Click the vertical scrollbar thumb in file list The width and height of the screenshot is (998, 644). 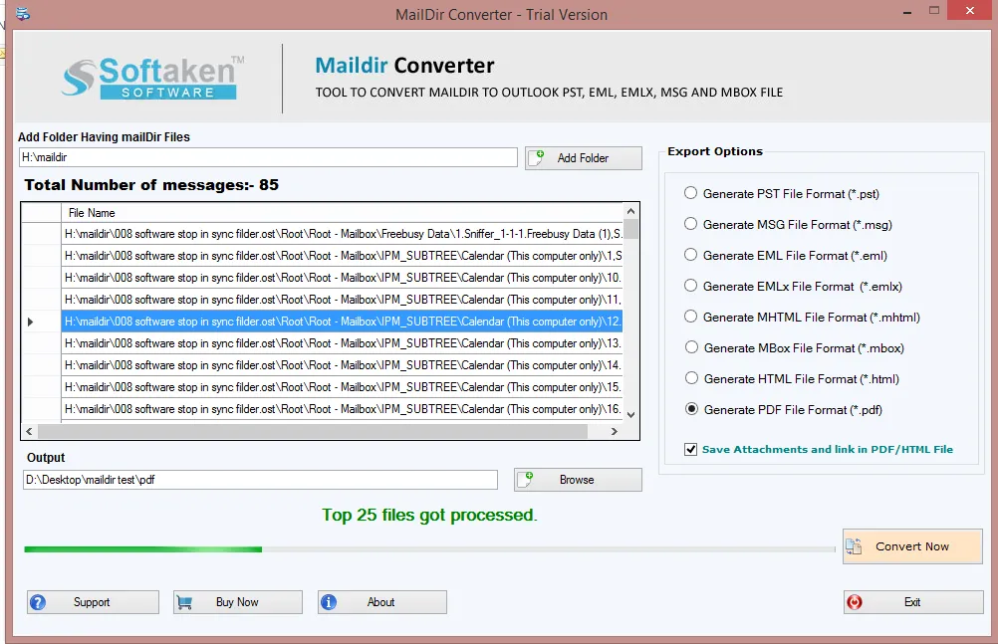click(630, 229)
